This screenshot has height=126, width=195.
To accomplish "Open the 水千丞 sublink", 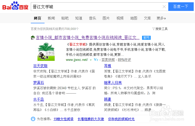I will (x=38, y=99).
